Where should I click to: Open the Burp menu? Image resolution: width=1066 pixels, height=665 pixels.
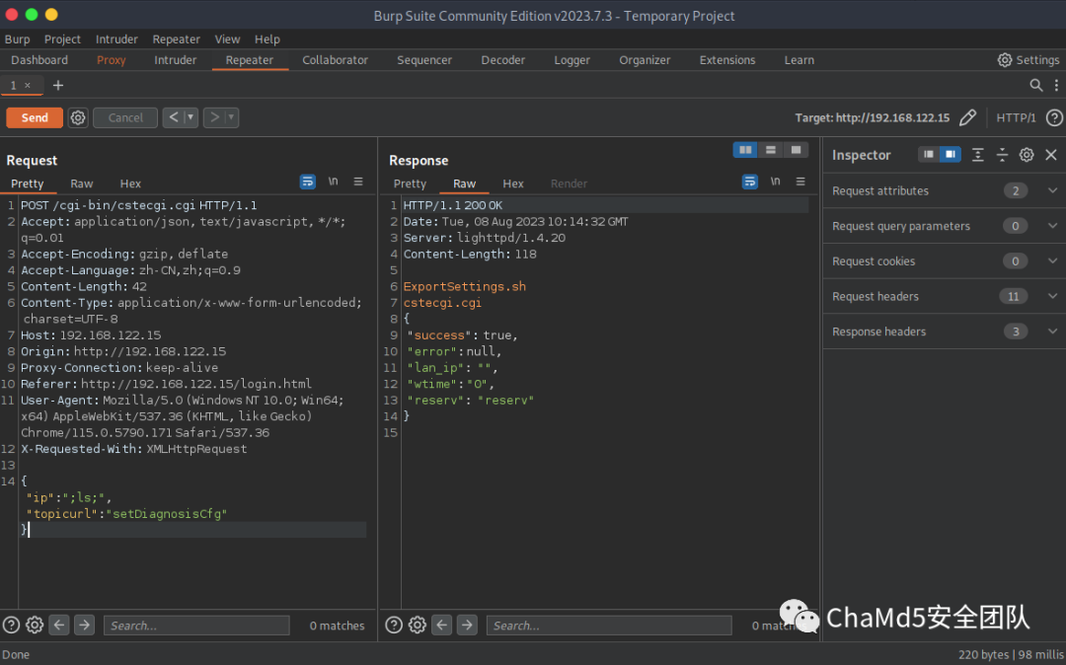click(x=17, y=39)
